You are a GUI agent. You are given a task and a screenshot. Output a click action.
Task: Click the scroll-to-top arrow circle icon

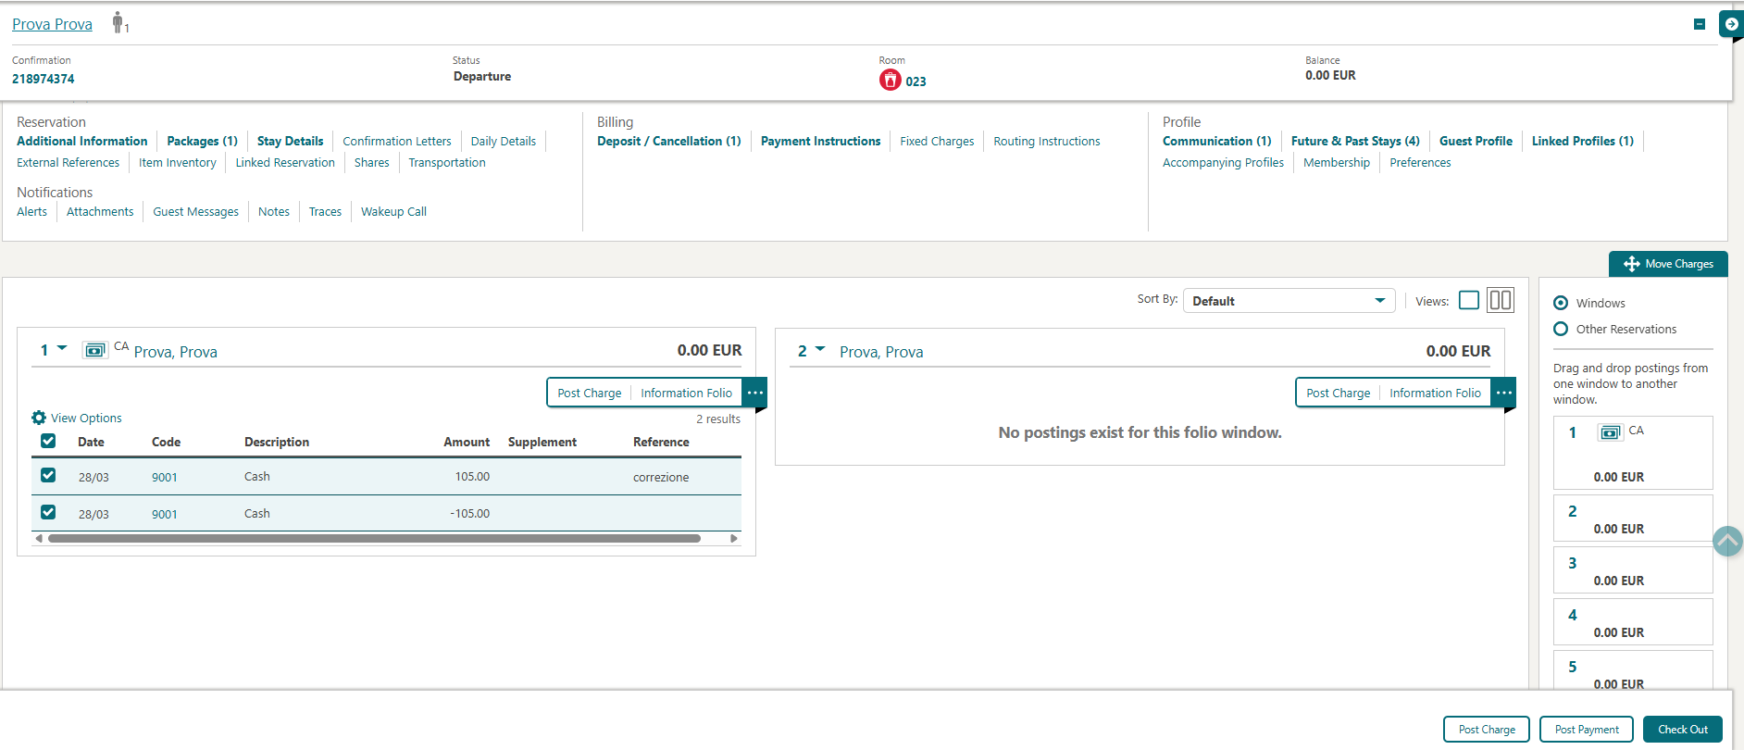1727,541
